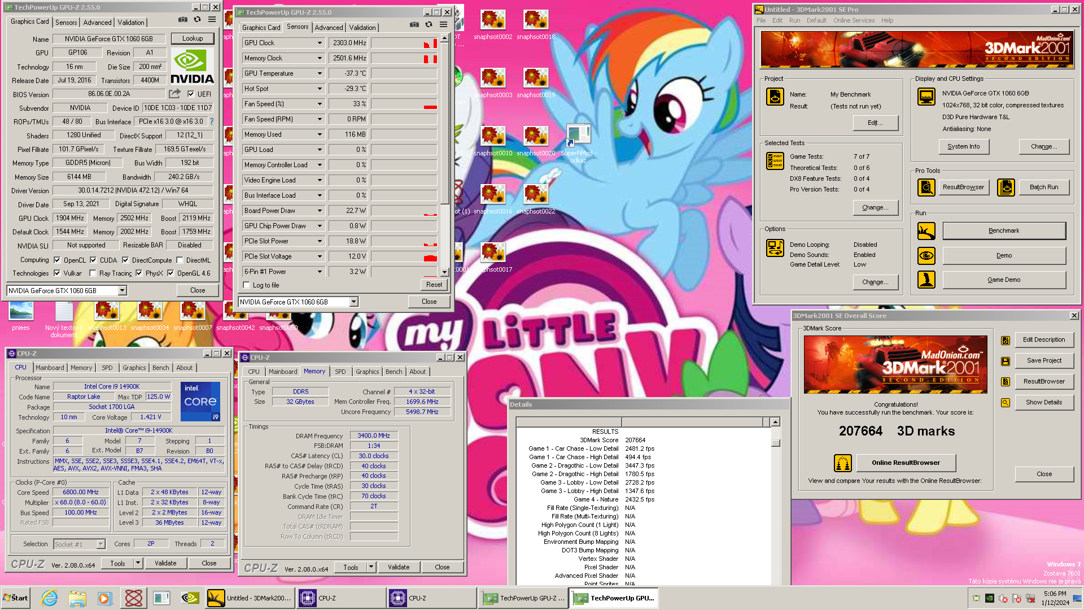Toggle the UEFI checkbox in GPU-Z
This screenshot has width=1084, height=610.
coord(191,94)
